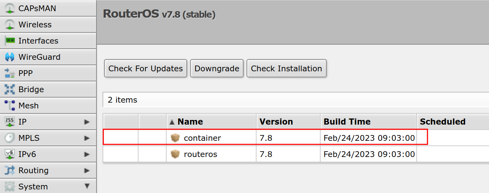Click the Downgrade button
This screenshot has width=489, height=193.
[217, 68]
